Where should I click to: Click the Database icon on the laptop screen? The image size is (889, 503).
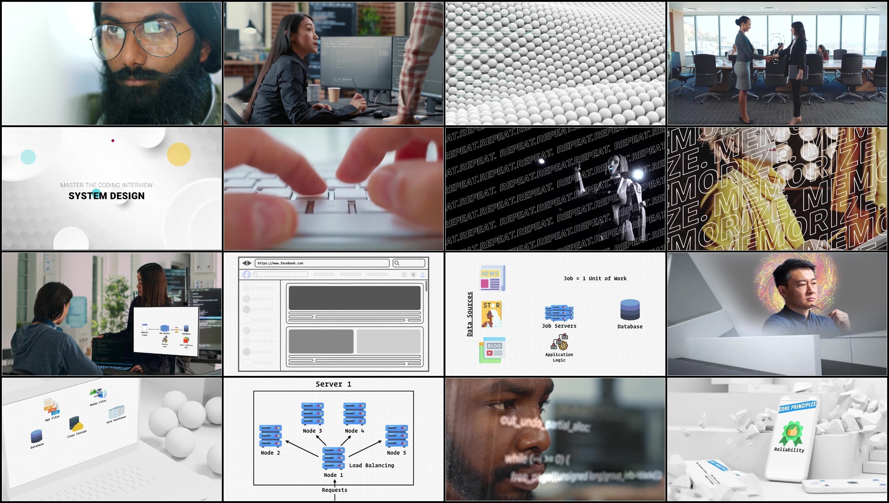pos(36,436)
